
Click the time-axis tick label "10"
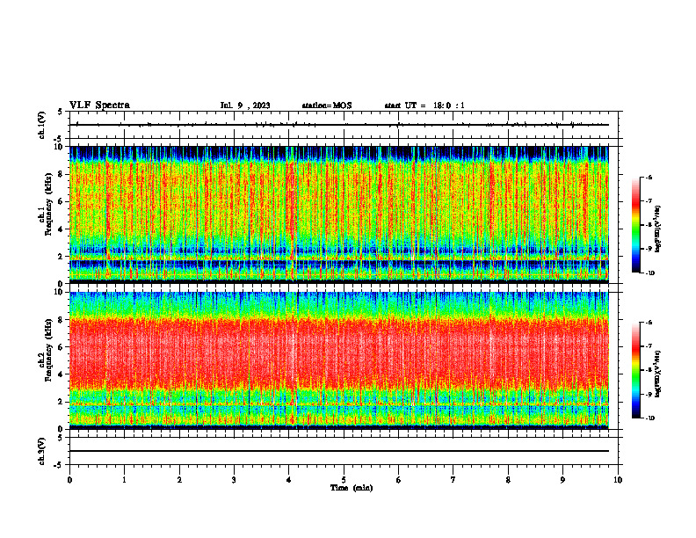(x=618, y=480)
